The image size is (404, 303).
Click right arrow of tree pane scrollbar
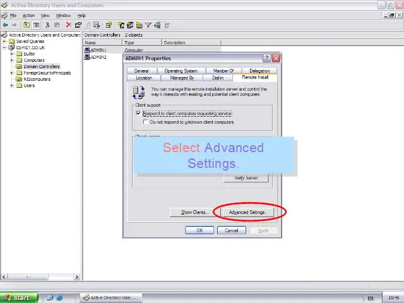pos(76,277)
